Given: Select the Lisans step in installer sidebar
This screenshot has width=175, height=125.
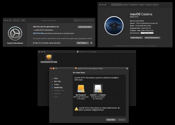Looking at the screenshot, I should tap(57, 84).
